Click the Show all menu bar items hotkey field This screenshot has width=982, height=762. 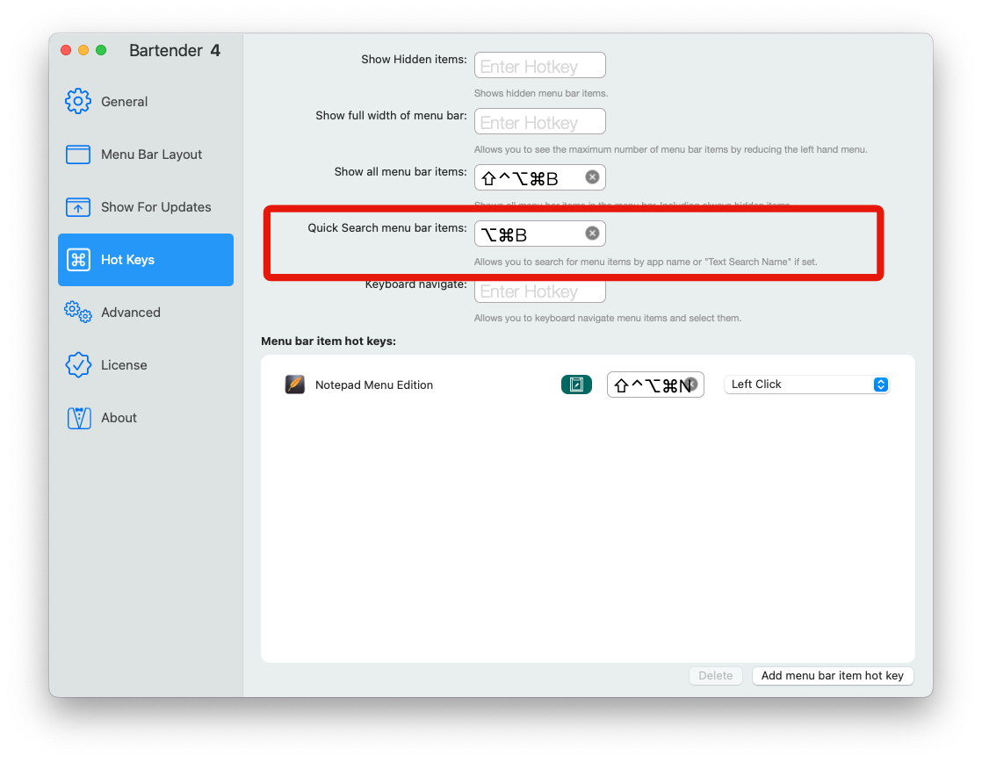540,177
